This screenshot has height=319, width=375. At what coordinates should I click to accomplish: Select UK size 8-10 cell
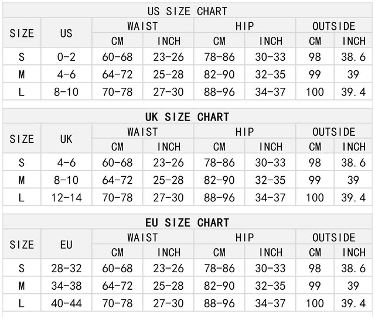pos(66,180)
